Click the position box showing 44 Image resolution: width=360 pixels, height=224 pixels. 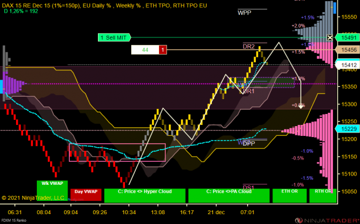point(145,50)
